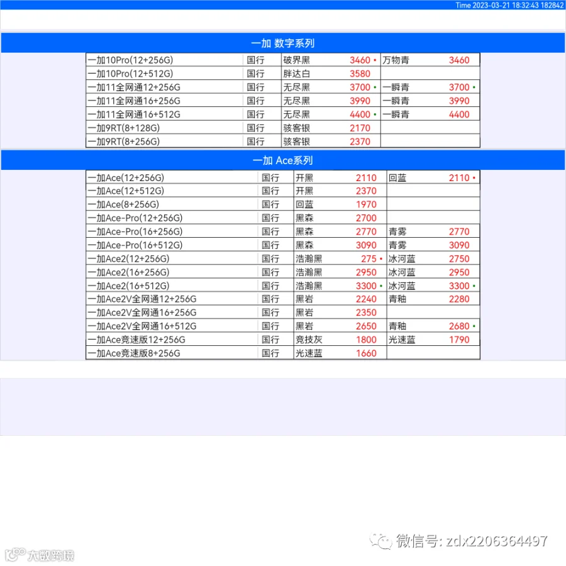
Task: Click '骇客银' in the 一加9RT(8+128G) row
Action: (297, 128)
